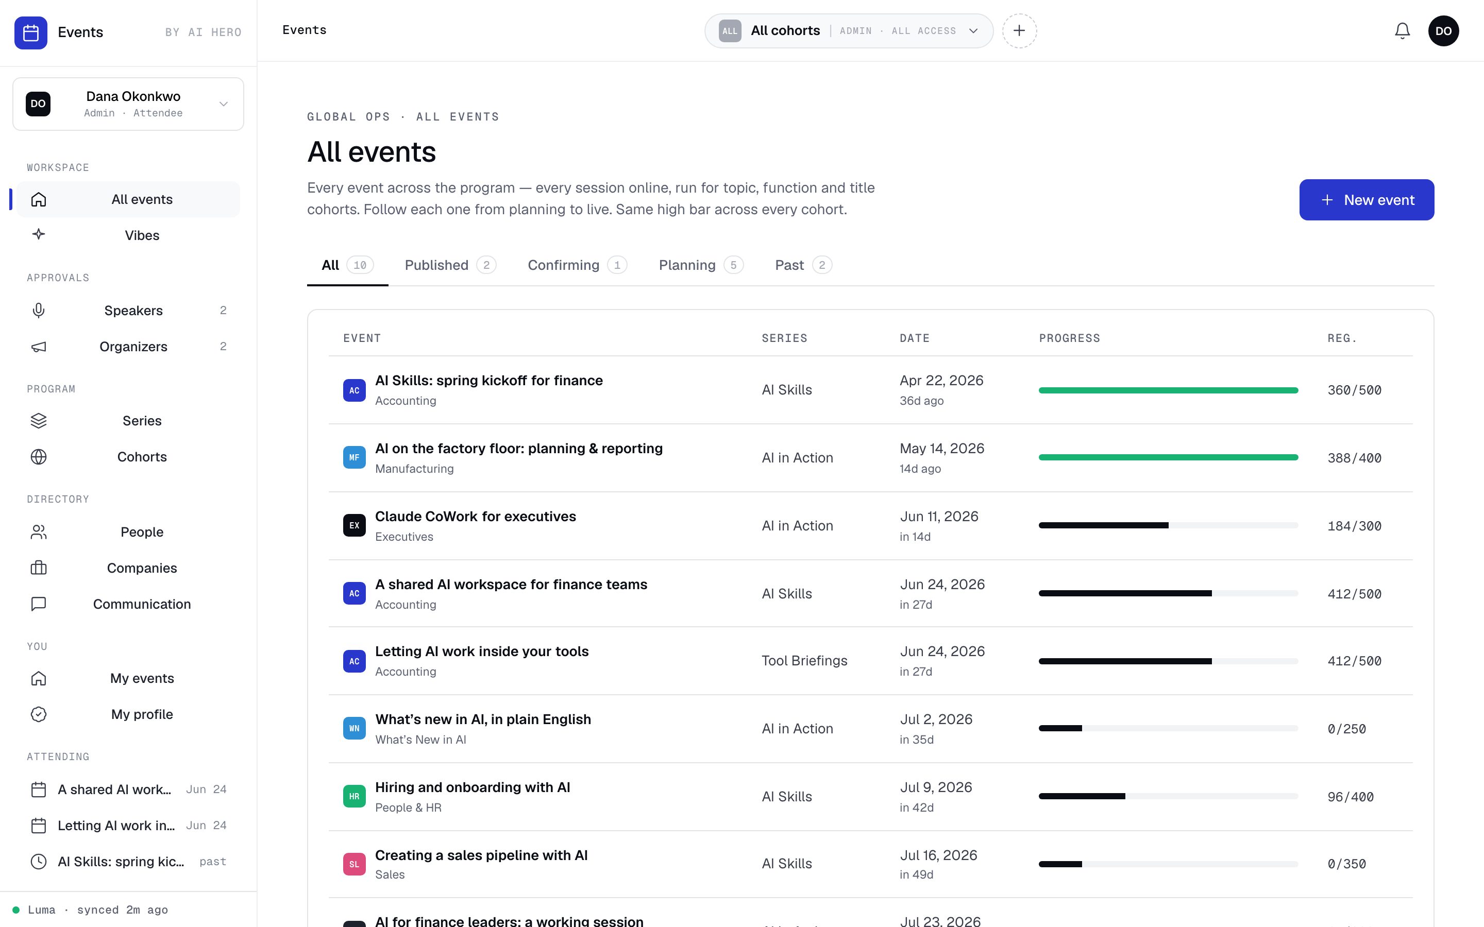Click the Tool Briefings series cell

(x=804, y=660)
